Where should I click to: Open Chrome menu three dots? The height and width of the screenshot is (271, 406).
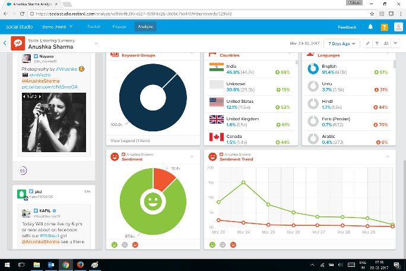coord(401,14)
